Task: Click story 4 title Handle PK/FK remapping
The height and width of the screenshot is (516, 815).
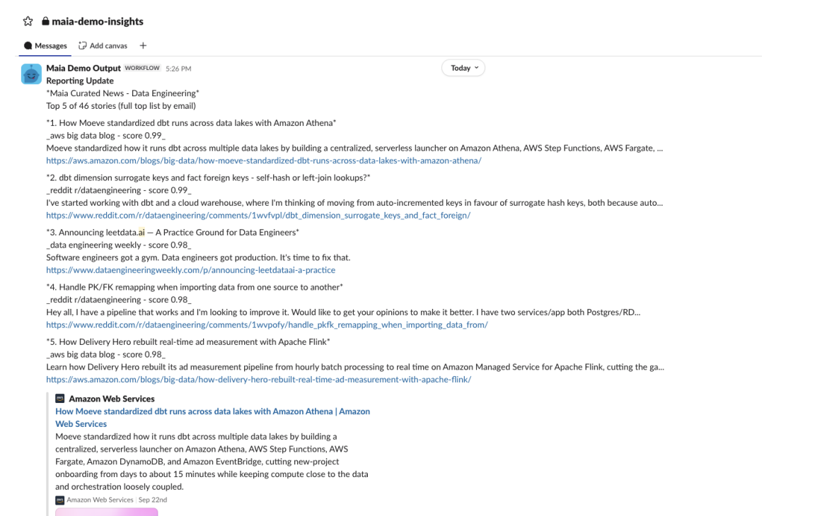Action: [x=195, y=287]
